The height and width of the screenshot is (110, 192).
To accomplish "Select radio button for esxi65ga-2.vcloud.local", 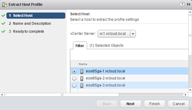I will pyautogui.click(x=74, y=79).
